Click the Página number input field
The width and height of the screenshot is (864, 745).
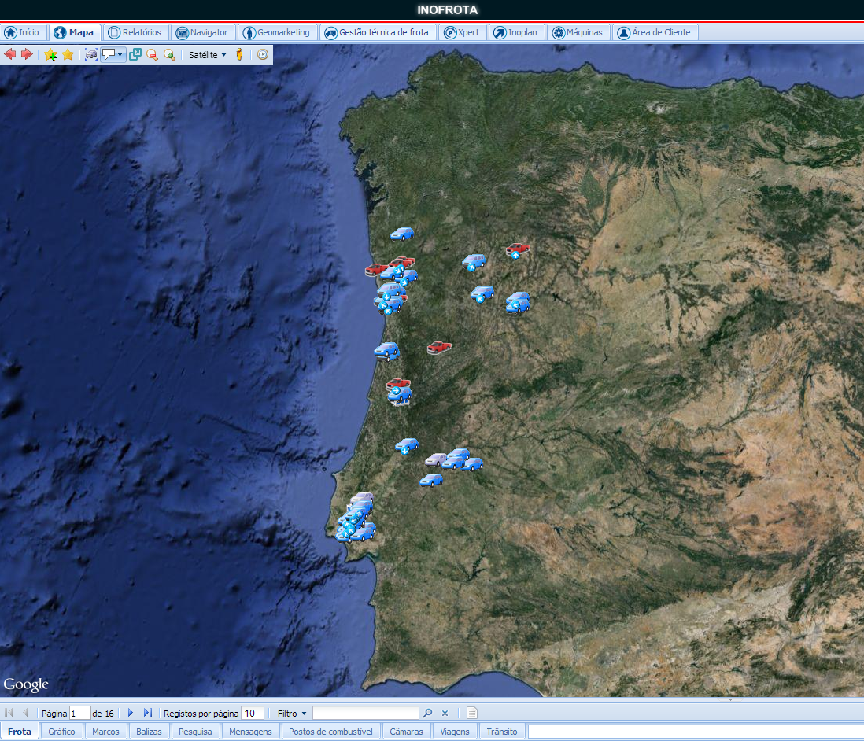click(x=79, y=714)
